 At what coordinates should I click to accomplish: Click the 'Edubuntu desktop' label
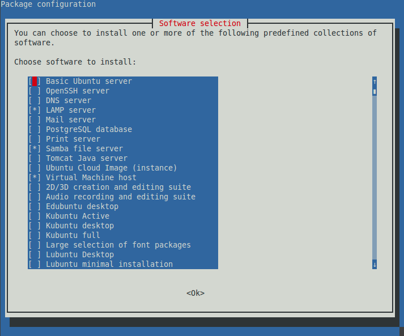[82, 206]
